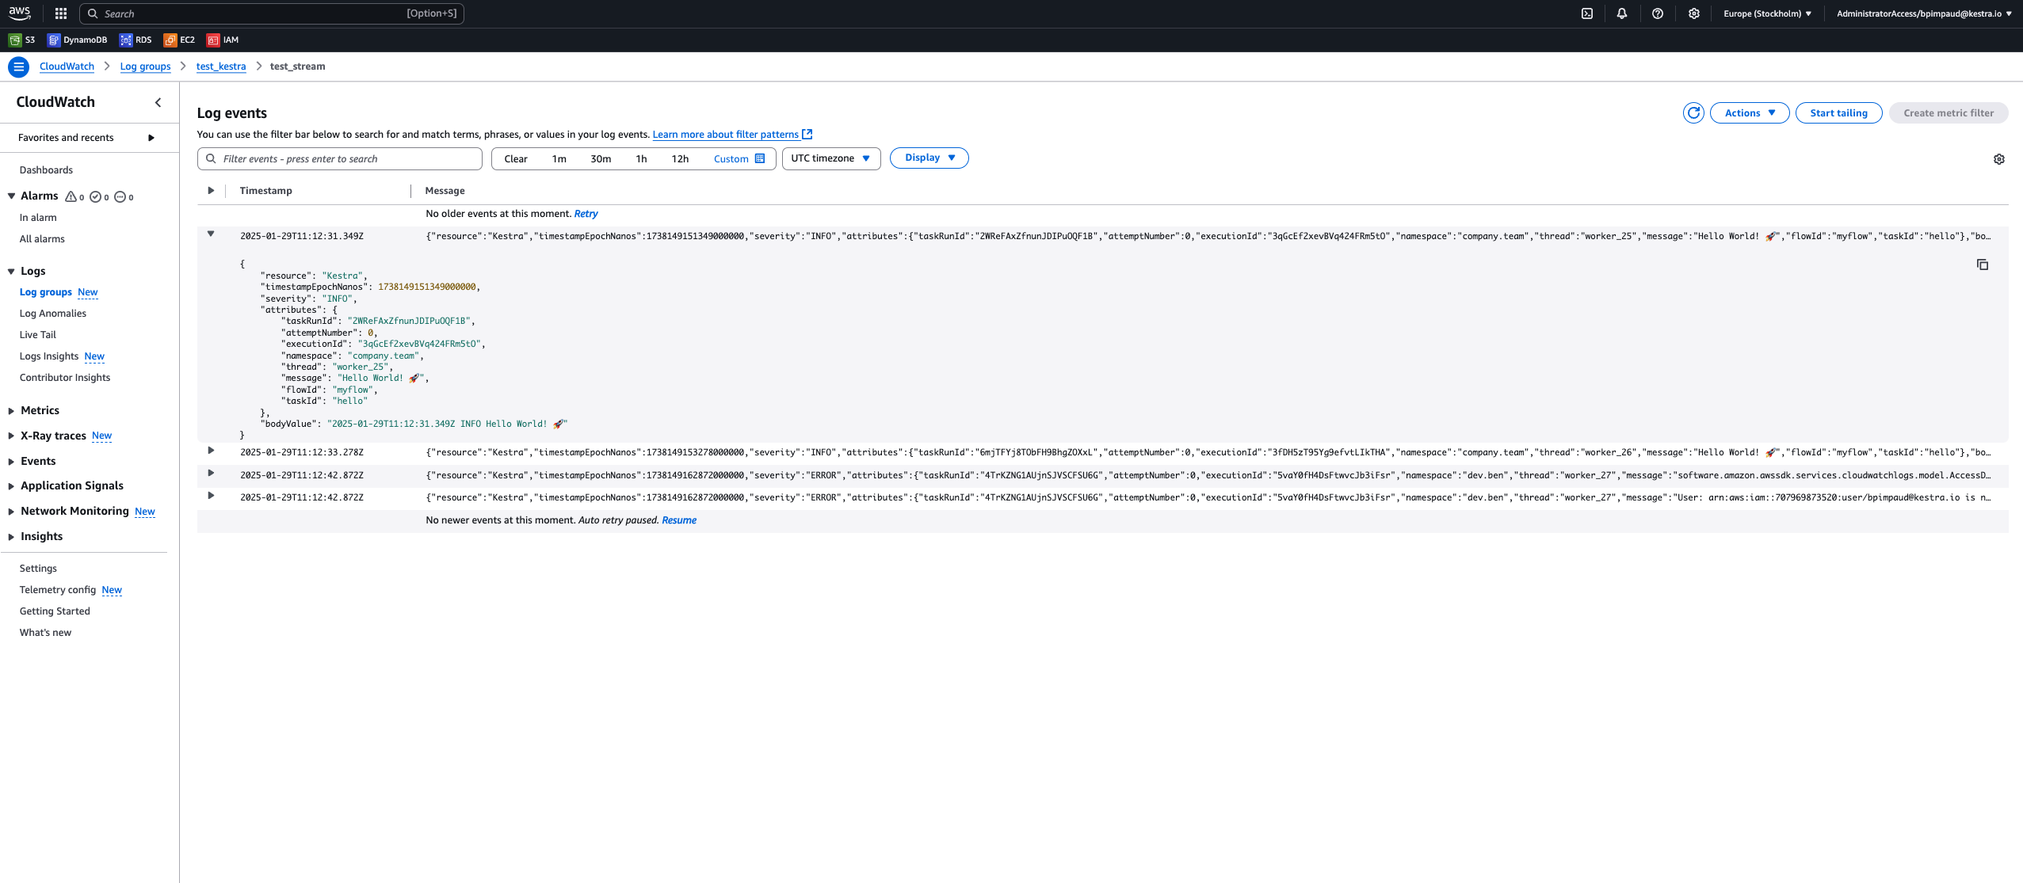
Task: Select the 1h time range
Action: (641, 158)
